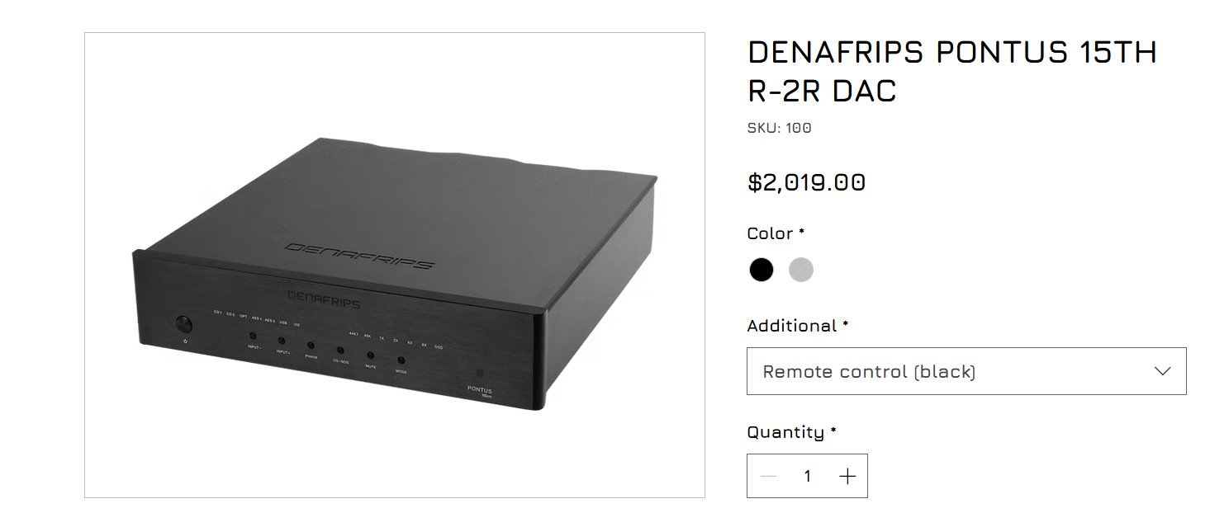Click the INPUT+ button on the DAC
The width and height of the screenshot is (1210, 513).
click(282, 341)
